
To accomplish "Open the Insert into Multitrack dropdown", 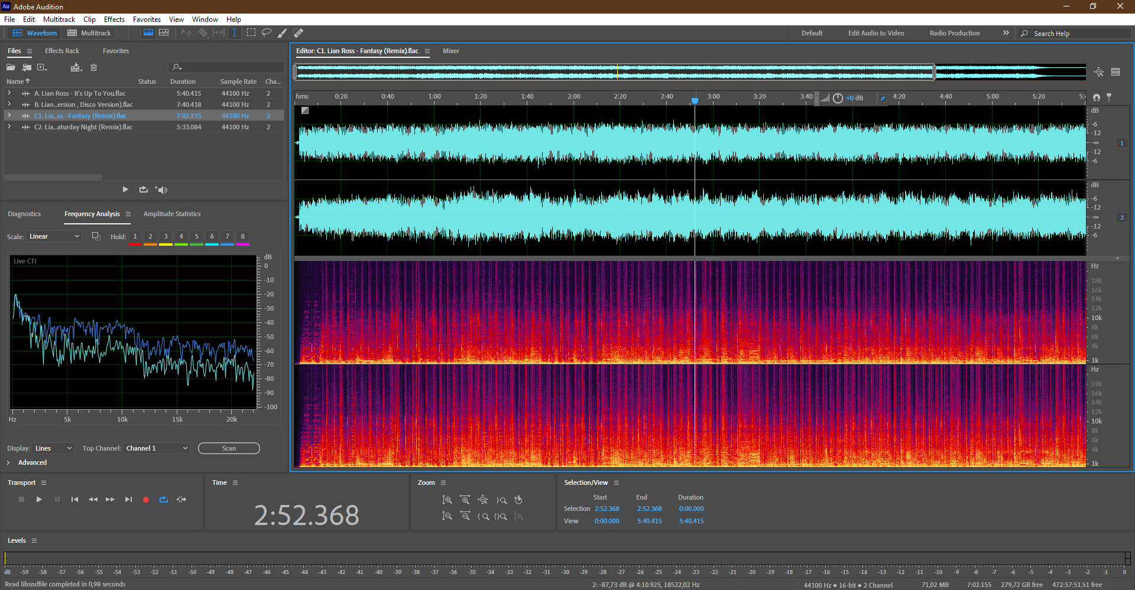I will click(x=76, y=67).
